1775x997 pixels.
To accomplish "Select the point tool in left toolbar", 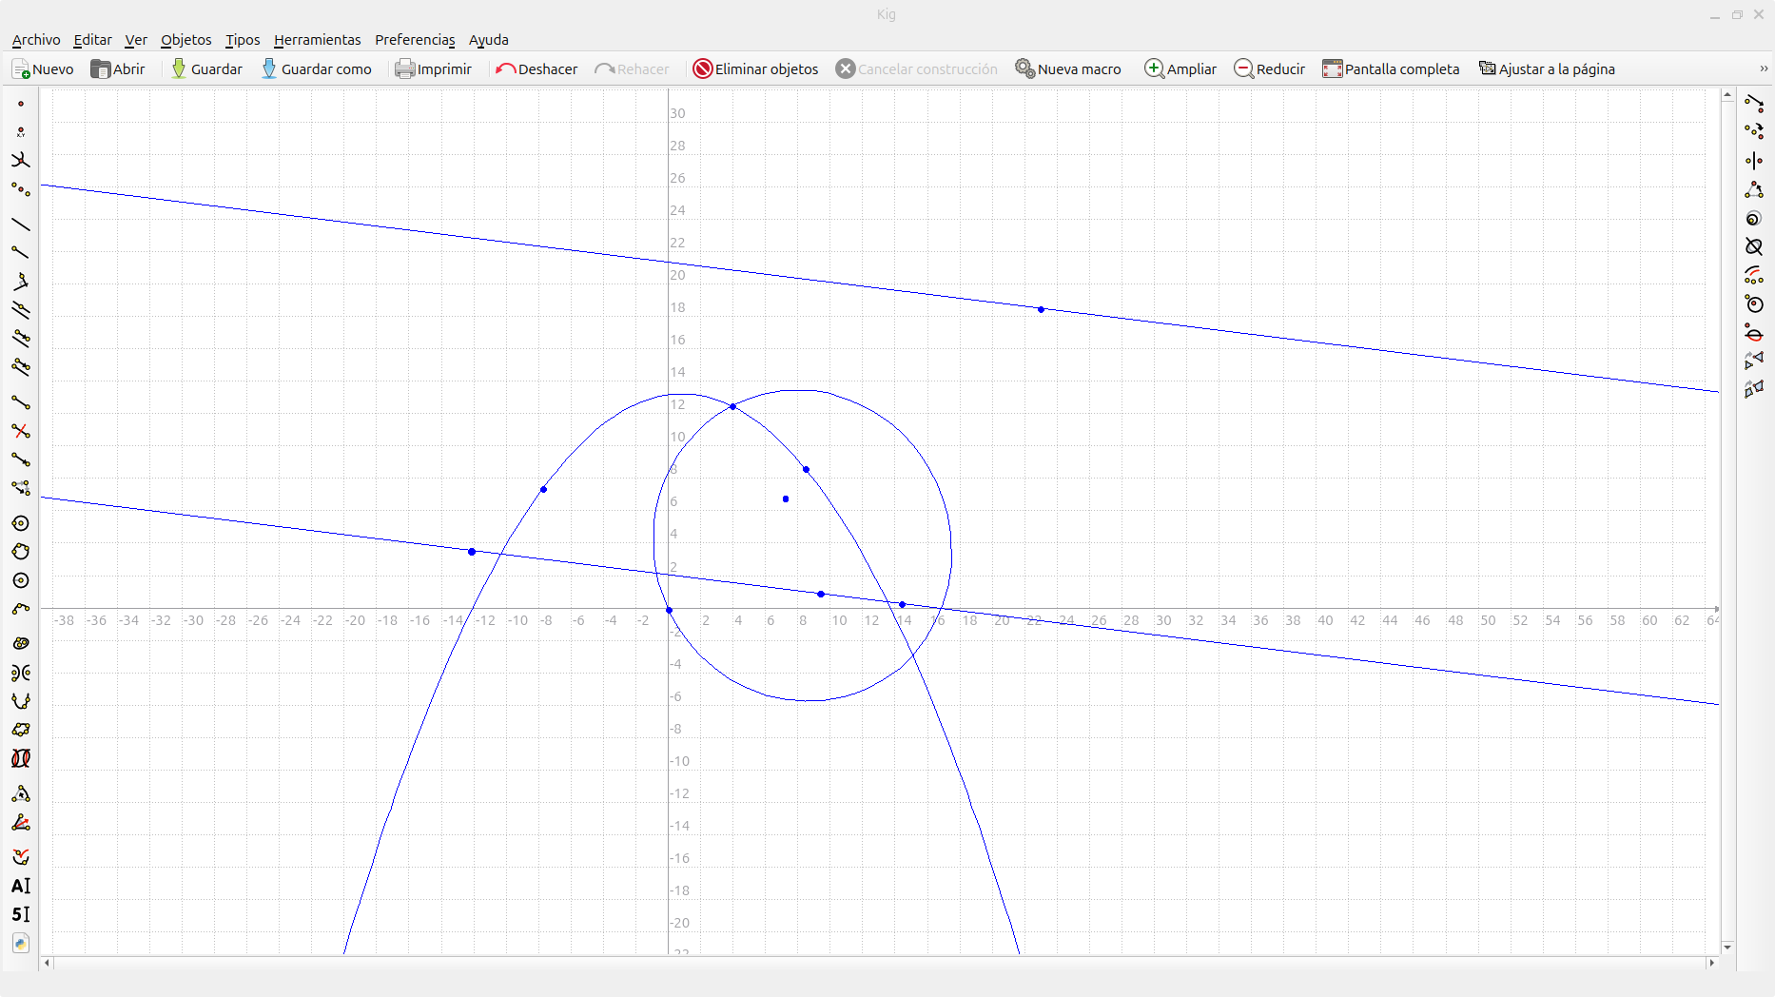I will coord(20,105).
